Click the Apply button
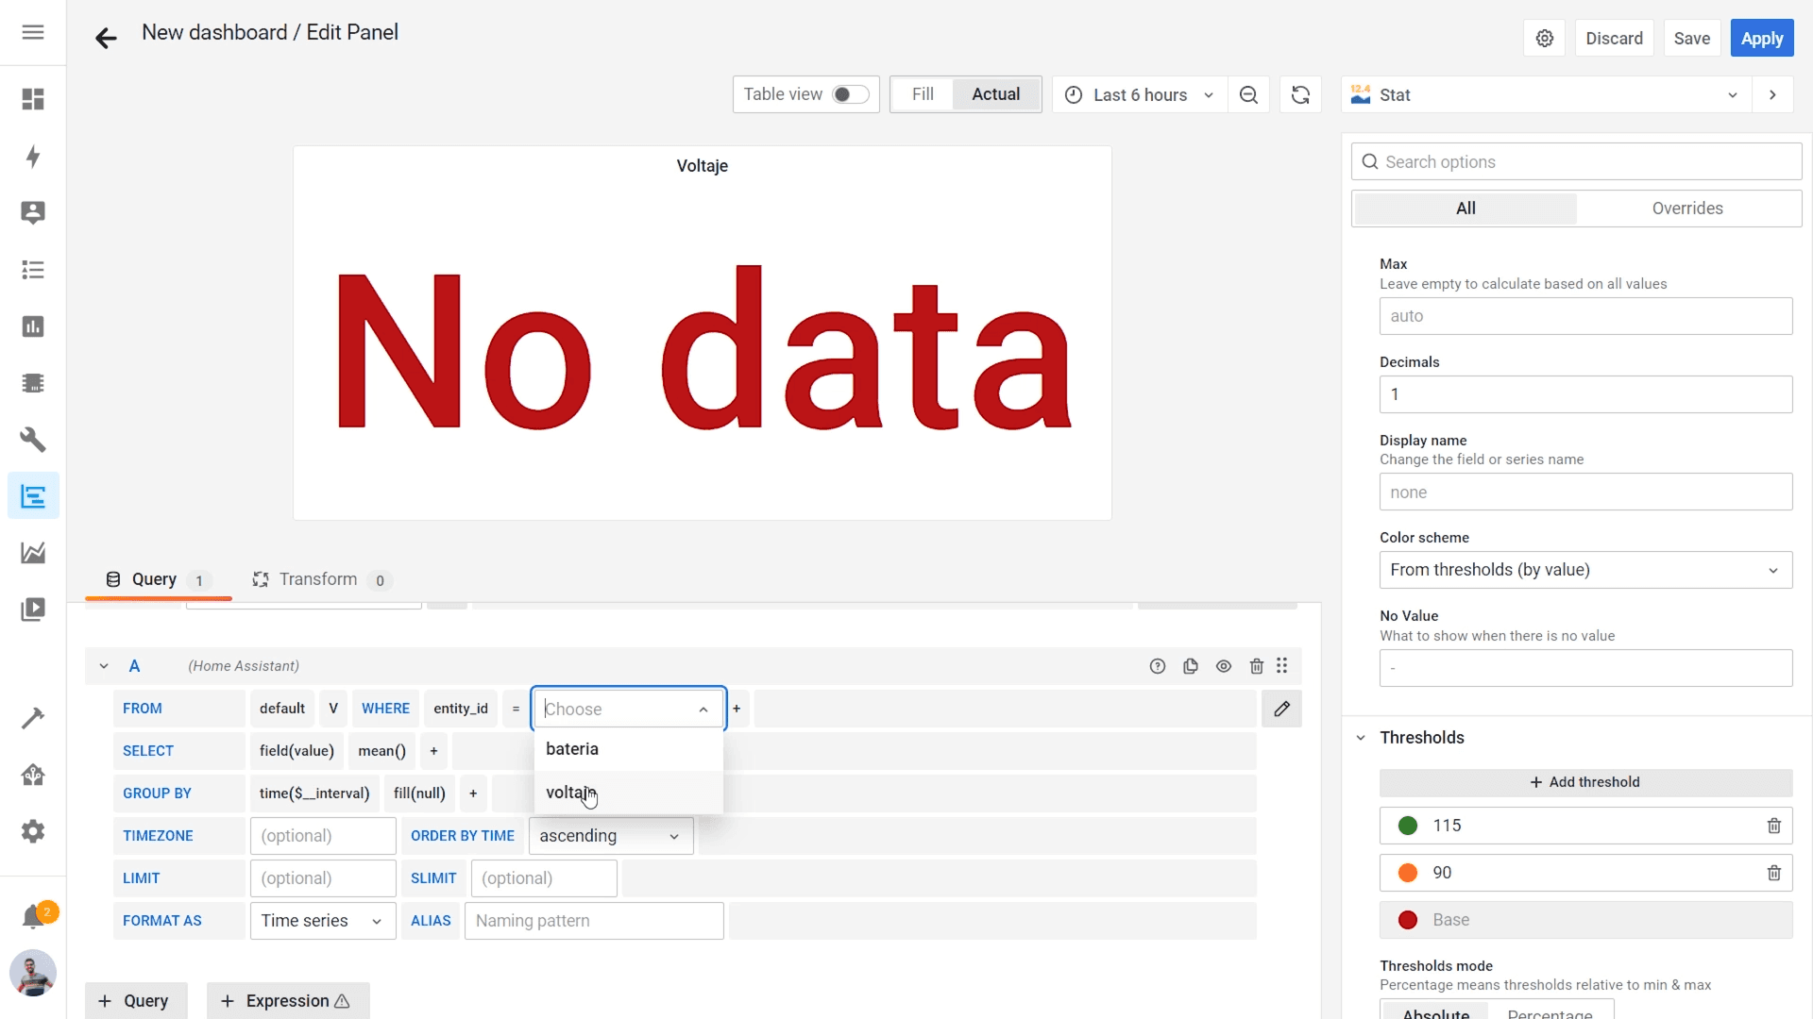Viewport: 1813px width, 1019px height. (1761, 39)
